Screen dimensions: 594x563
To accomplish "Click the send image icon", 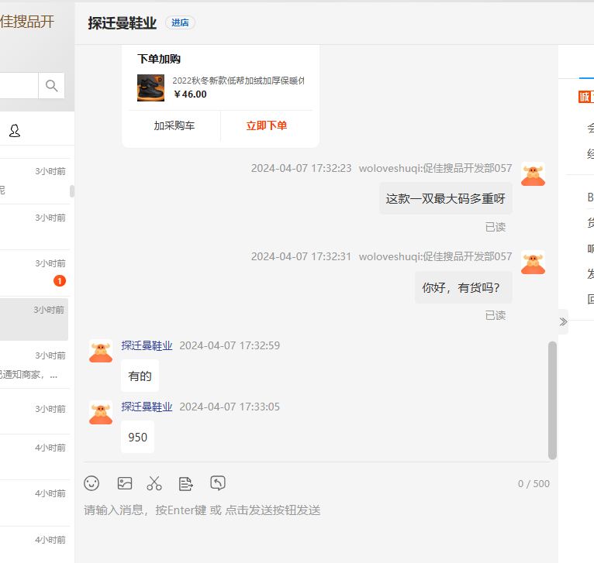I will [124, 483].
